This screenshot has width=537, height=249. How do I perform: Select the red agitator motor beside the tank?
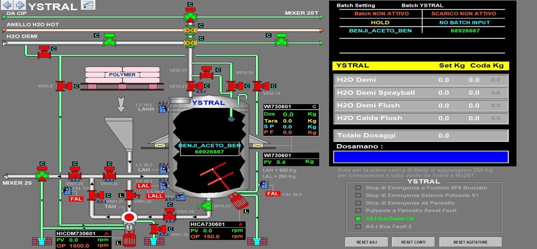coord(238,201)
